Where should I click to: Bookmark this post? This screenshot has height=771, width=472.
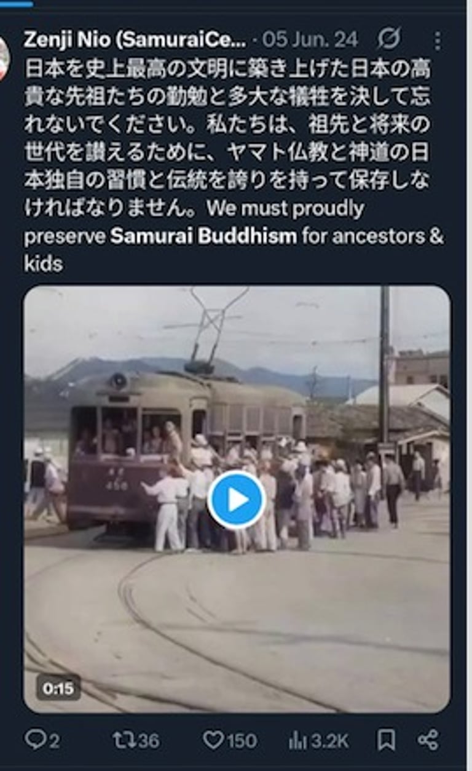tap(386, 740)
